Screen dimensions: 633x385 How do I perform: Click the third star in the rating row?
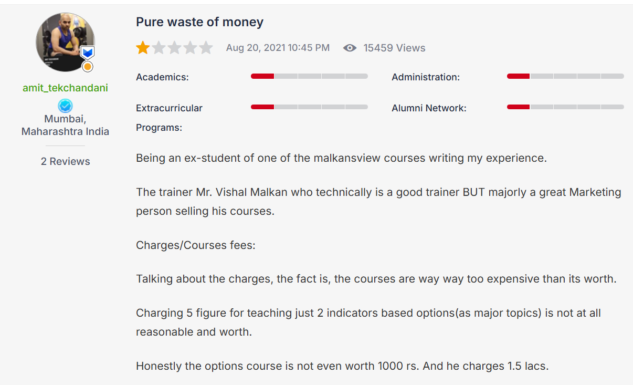175,47
